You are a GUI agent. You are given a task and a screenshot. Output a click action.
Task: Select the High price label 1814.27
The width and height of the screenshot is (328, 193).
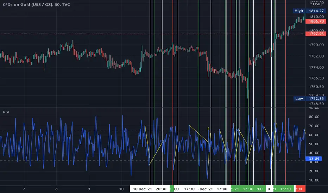pos(316,11)
